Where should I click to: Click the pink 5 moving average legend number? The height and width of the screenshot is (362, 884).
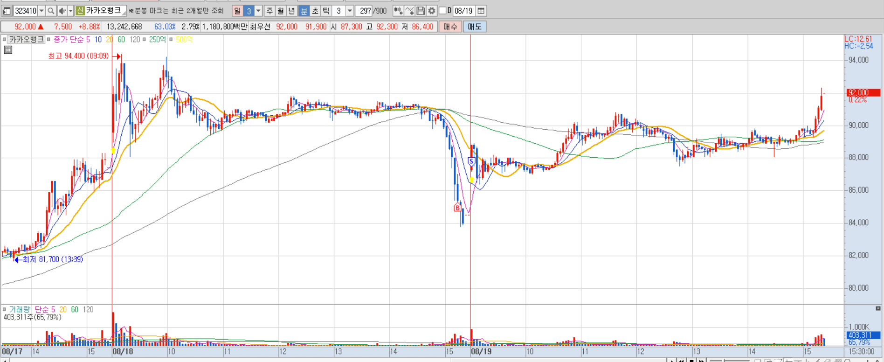[x=88, y=40]
